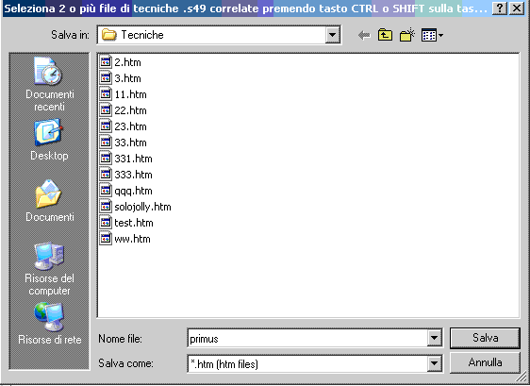The height and width of the screenshot is (386, 530).
Task: Click the Nome file text field
Action: [307, 338]
